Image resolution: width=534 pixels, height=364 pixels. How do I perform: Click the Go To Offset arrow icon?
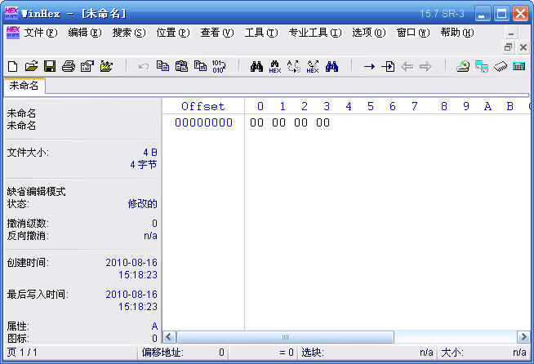point(369,67)
